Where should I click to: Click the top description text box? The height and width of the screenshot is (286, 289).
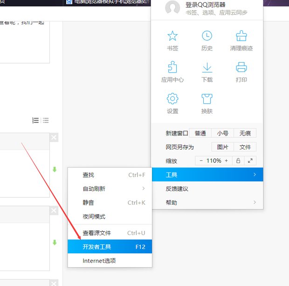(x=25, y=42)
